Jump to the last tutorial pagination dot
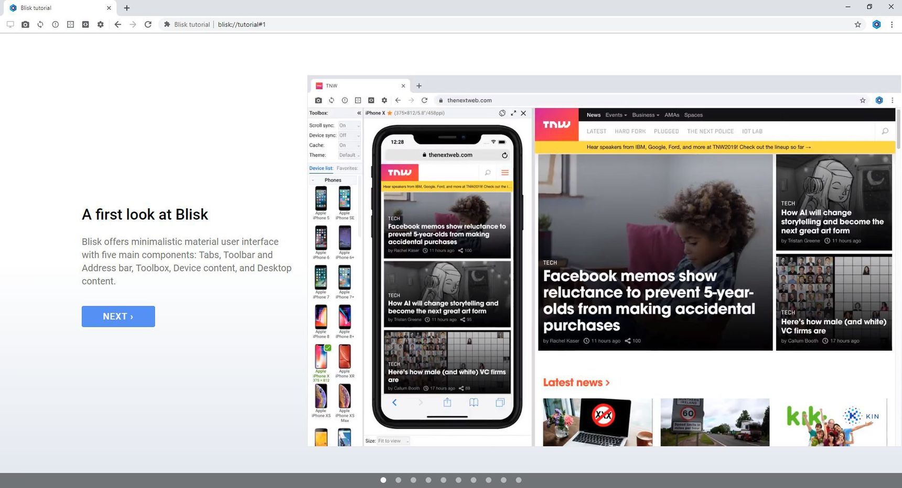 pos(519,480)
